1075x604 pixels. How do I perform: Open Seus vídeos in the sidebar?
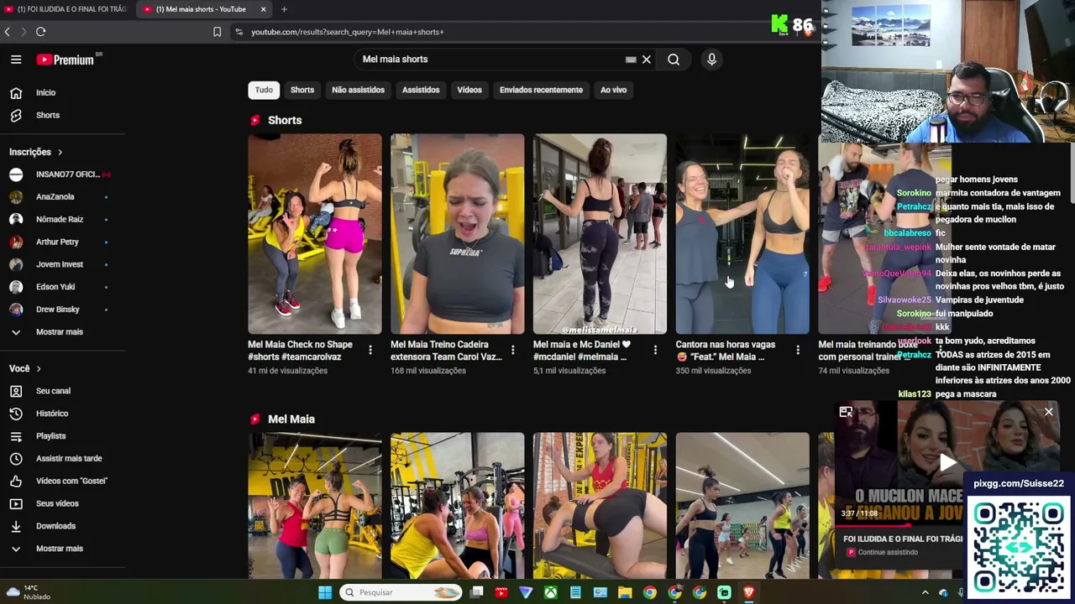pos(57,503)
